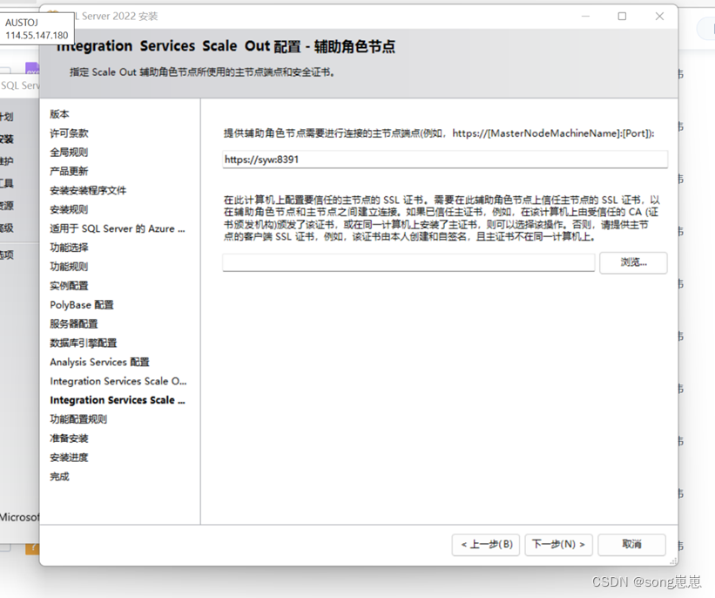Click the SQL Server 2022 安装 title text
Viewport: 715px width, 598px height.
(117, 17)
